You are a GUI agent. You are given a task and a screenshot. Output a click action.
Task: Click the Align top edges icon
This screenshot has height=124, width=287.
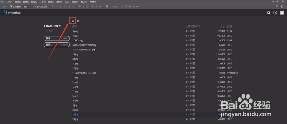pyautogui.click(x=52, y=7)
